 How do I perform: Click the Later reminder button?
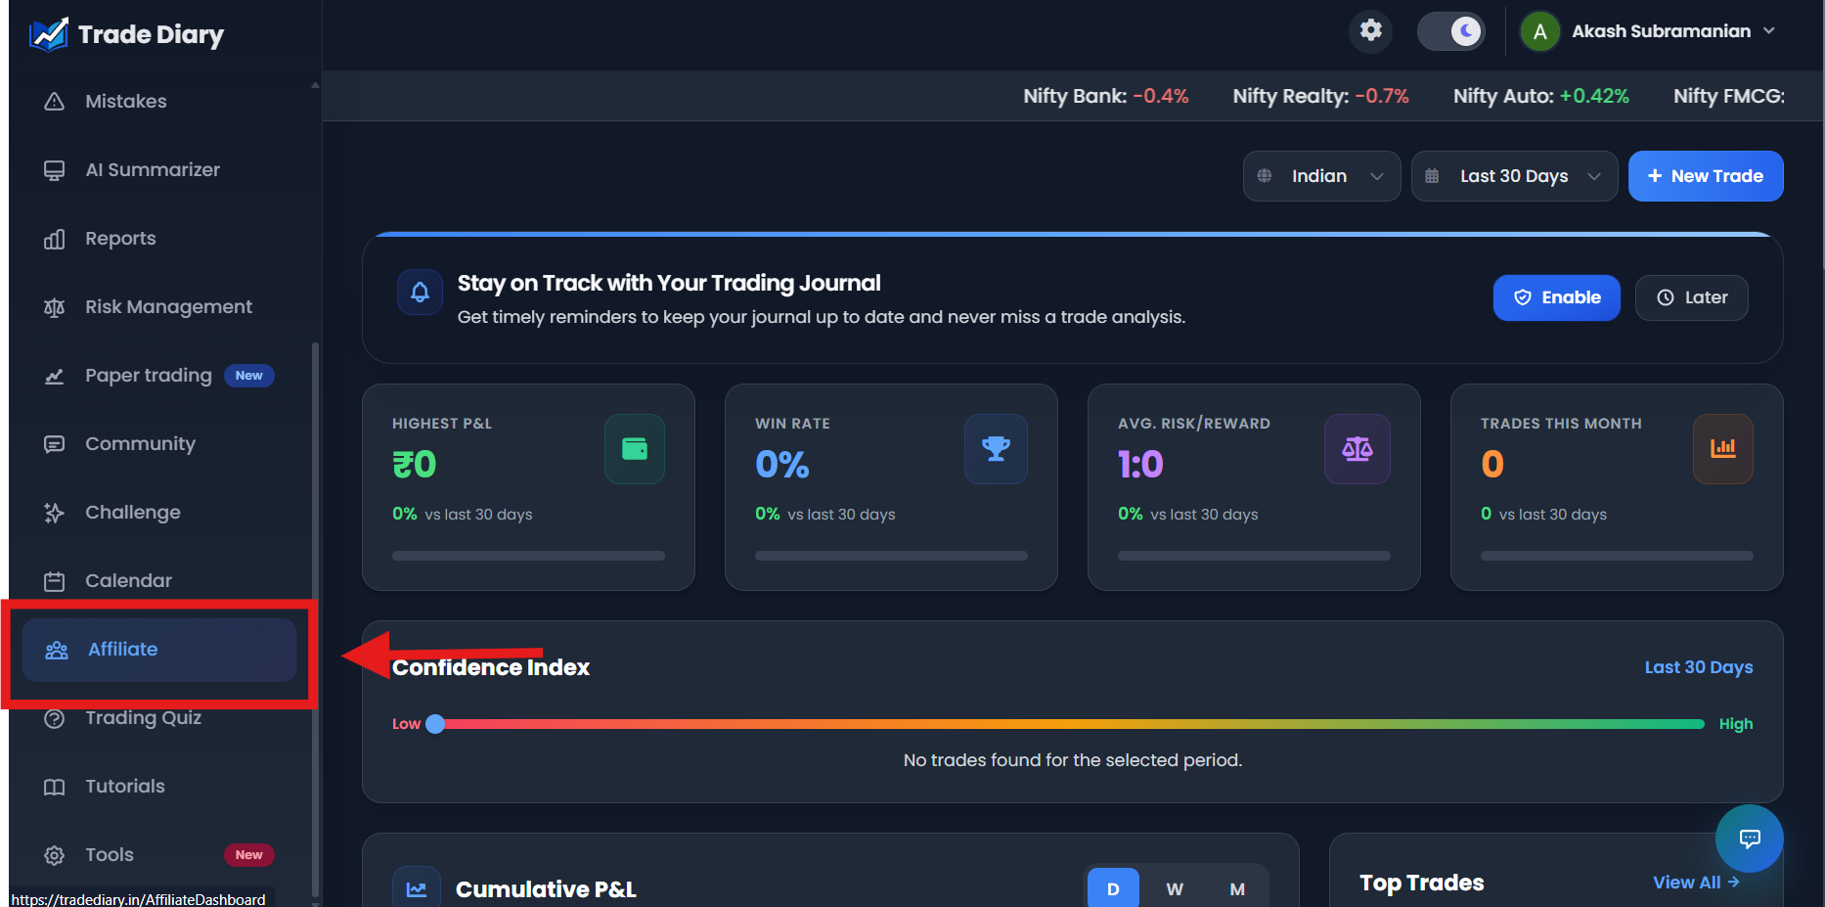coord(1691,297)
